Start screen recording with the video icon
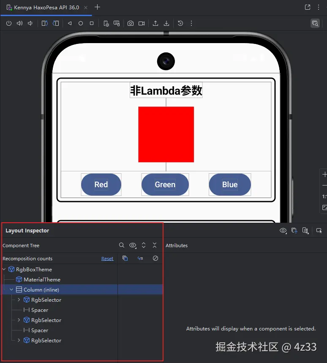 tap(142, 23)
